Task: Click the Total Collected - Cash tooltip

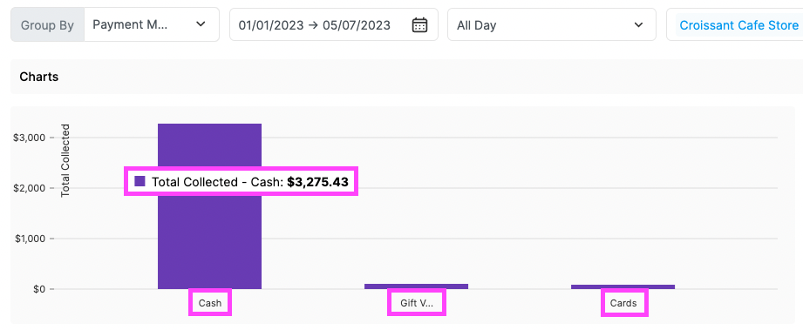Action: pyautogui.click(x=242, y=181)
